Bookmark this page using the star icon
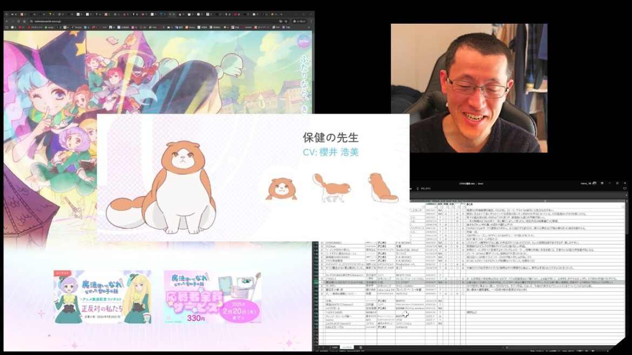632x355 pixels. [285, 21]
